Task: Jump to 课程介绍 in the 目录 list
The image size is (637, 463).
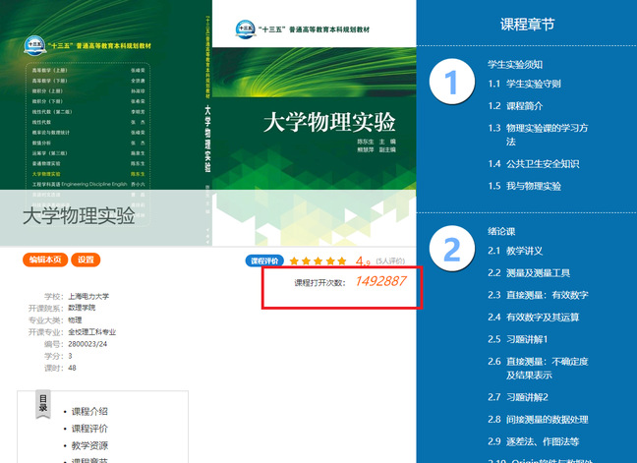Action: [x=90, y=412]
